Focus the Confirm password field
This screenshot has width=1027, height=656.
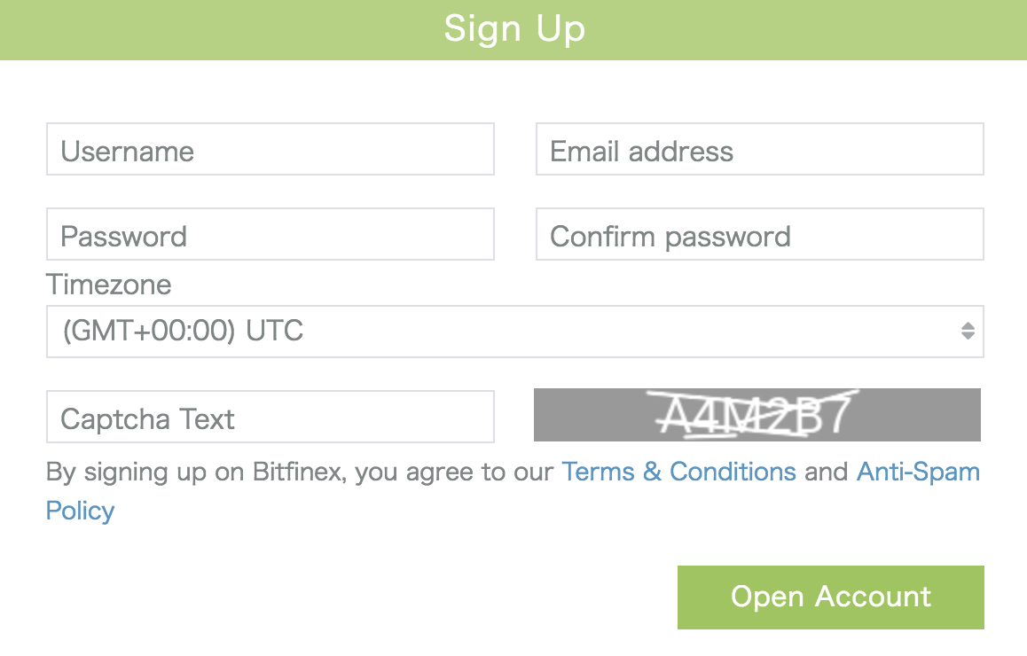coord(760,234)
